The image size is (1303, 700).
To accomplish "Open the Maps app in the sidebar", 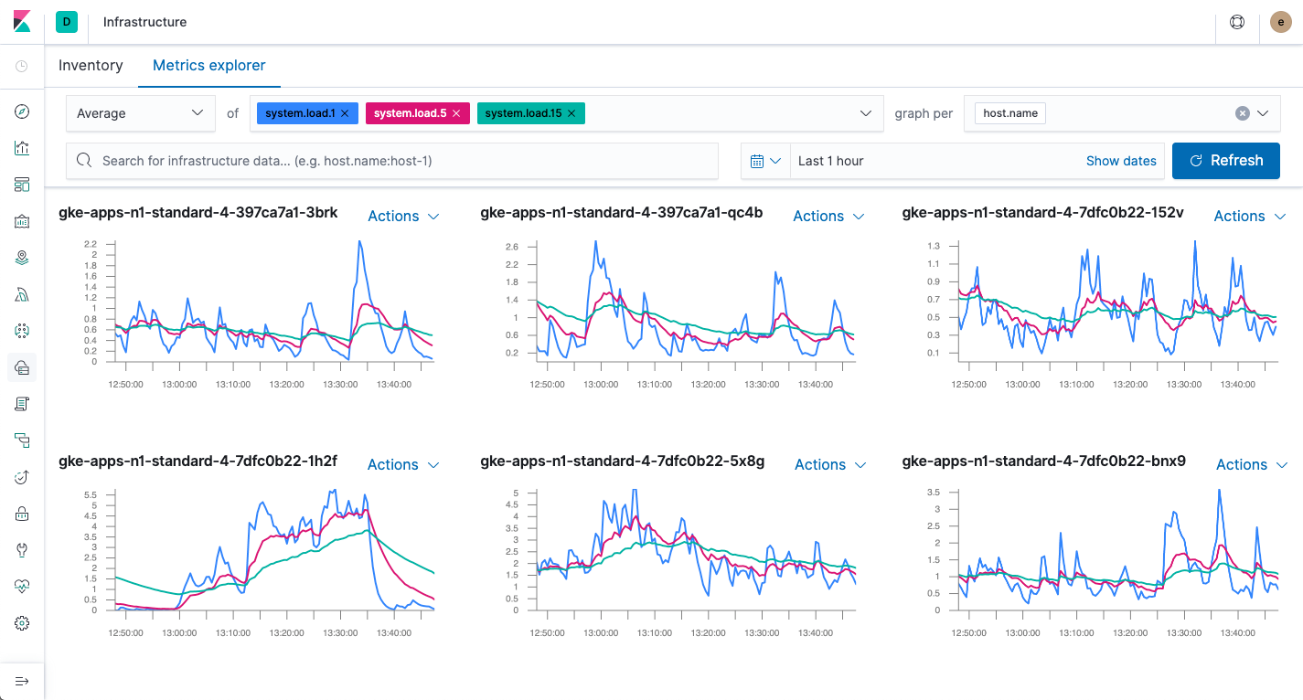I will point(23,257).
